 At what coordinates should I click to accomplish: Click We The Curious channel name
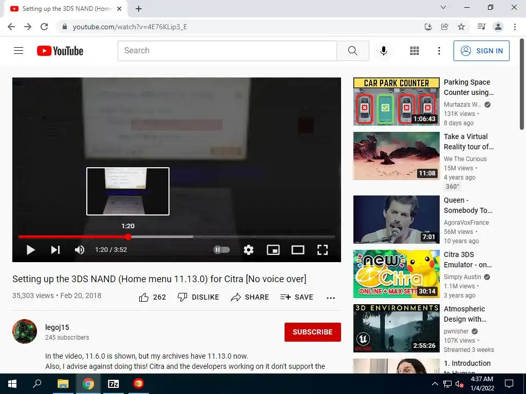465,159
